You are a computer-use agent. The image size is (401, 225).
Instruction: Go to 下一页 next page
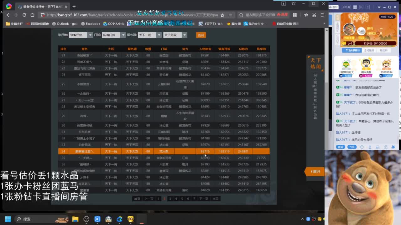[204, 198]
